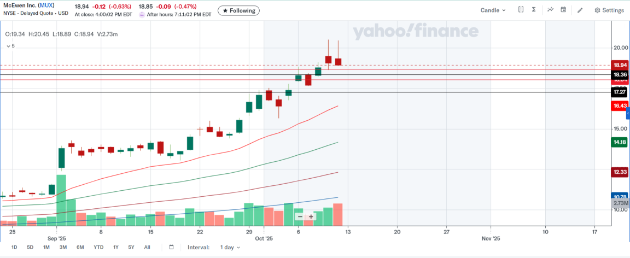Expand the Candle chart type dropdown

(x=493, y=10)
